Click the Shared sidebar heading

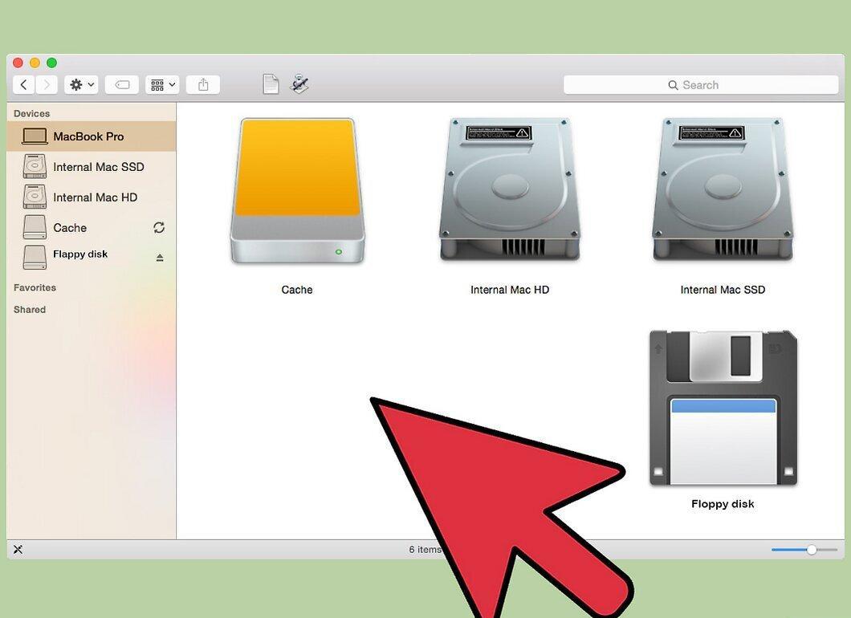(x=30, y=309)
